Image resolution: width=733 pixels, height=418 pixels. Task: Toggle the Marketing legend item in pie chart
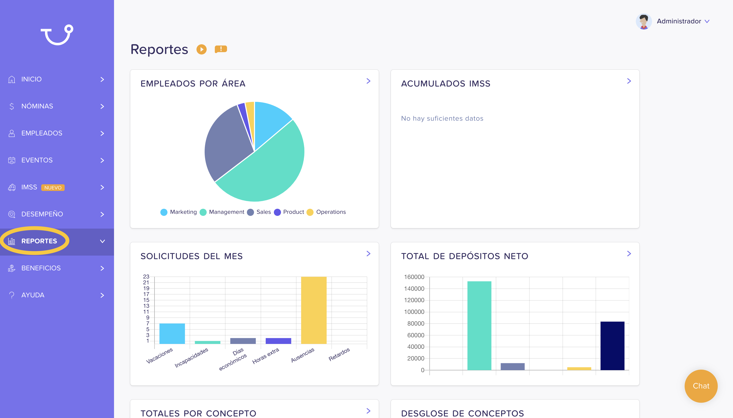[x=178, y=212]
